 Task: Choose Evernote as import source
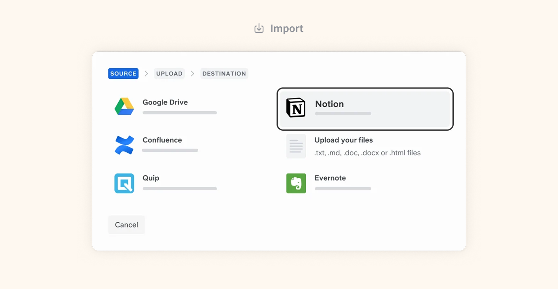coord(330,178)
